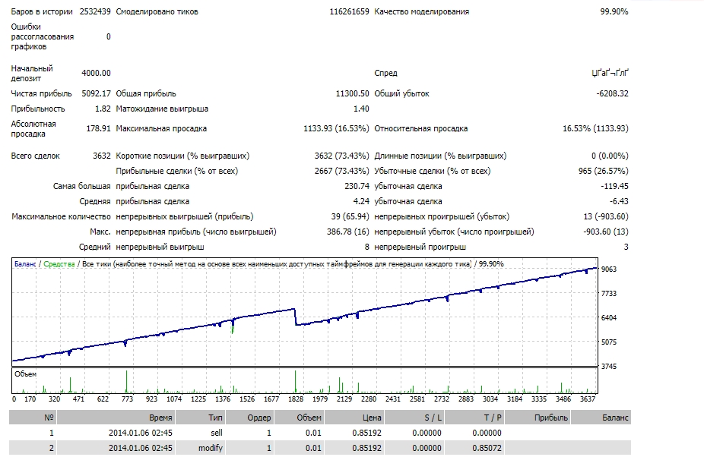This screenshot has width=704, height=457.
Task: Select maximal drawdown value 1133.93 (16.53%)
Action: [x=336, y=129]
